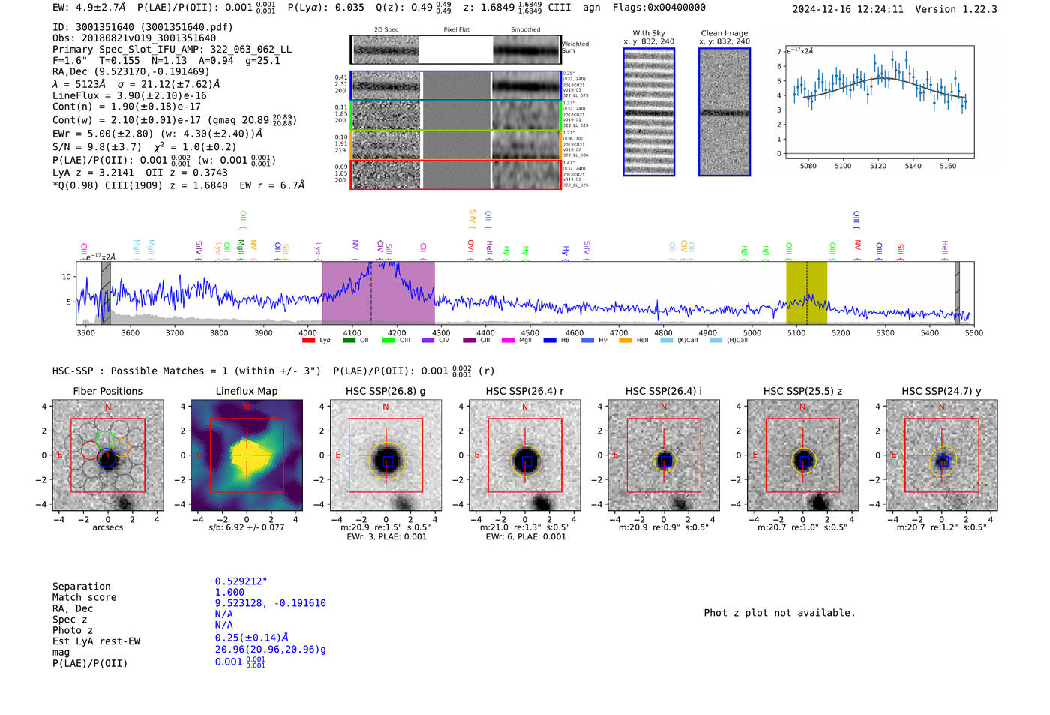Viewport: 1050px width, 715px height.
Task: Click the Smoothed column header
Action: point(526,30)
